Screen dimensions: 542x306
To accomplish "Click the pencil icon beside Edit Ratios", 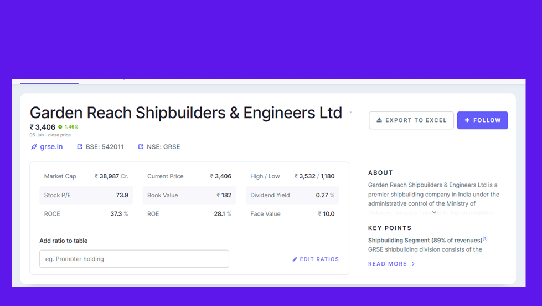I will click(295, 259).
